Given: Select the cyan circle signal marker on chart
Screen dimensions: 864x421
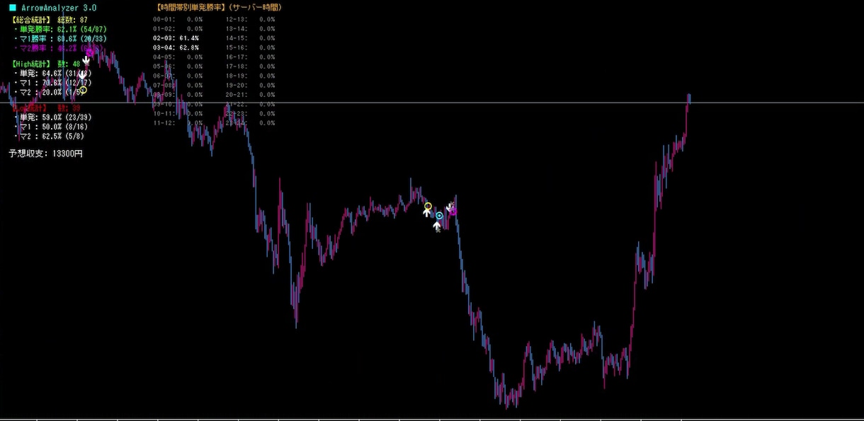Looking at the screenshot, I should point(440,215).
